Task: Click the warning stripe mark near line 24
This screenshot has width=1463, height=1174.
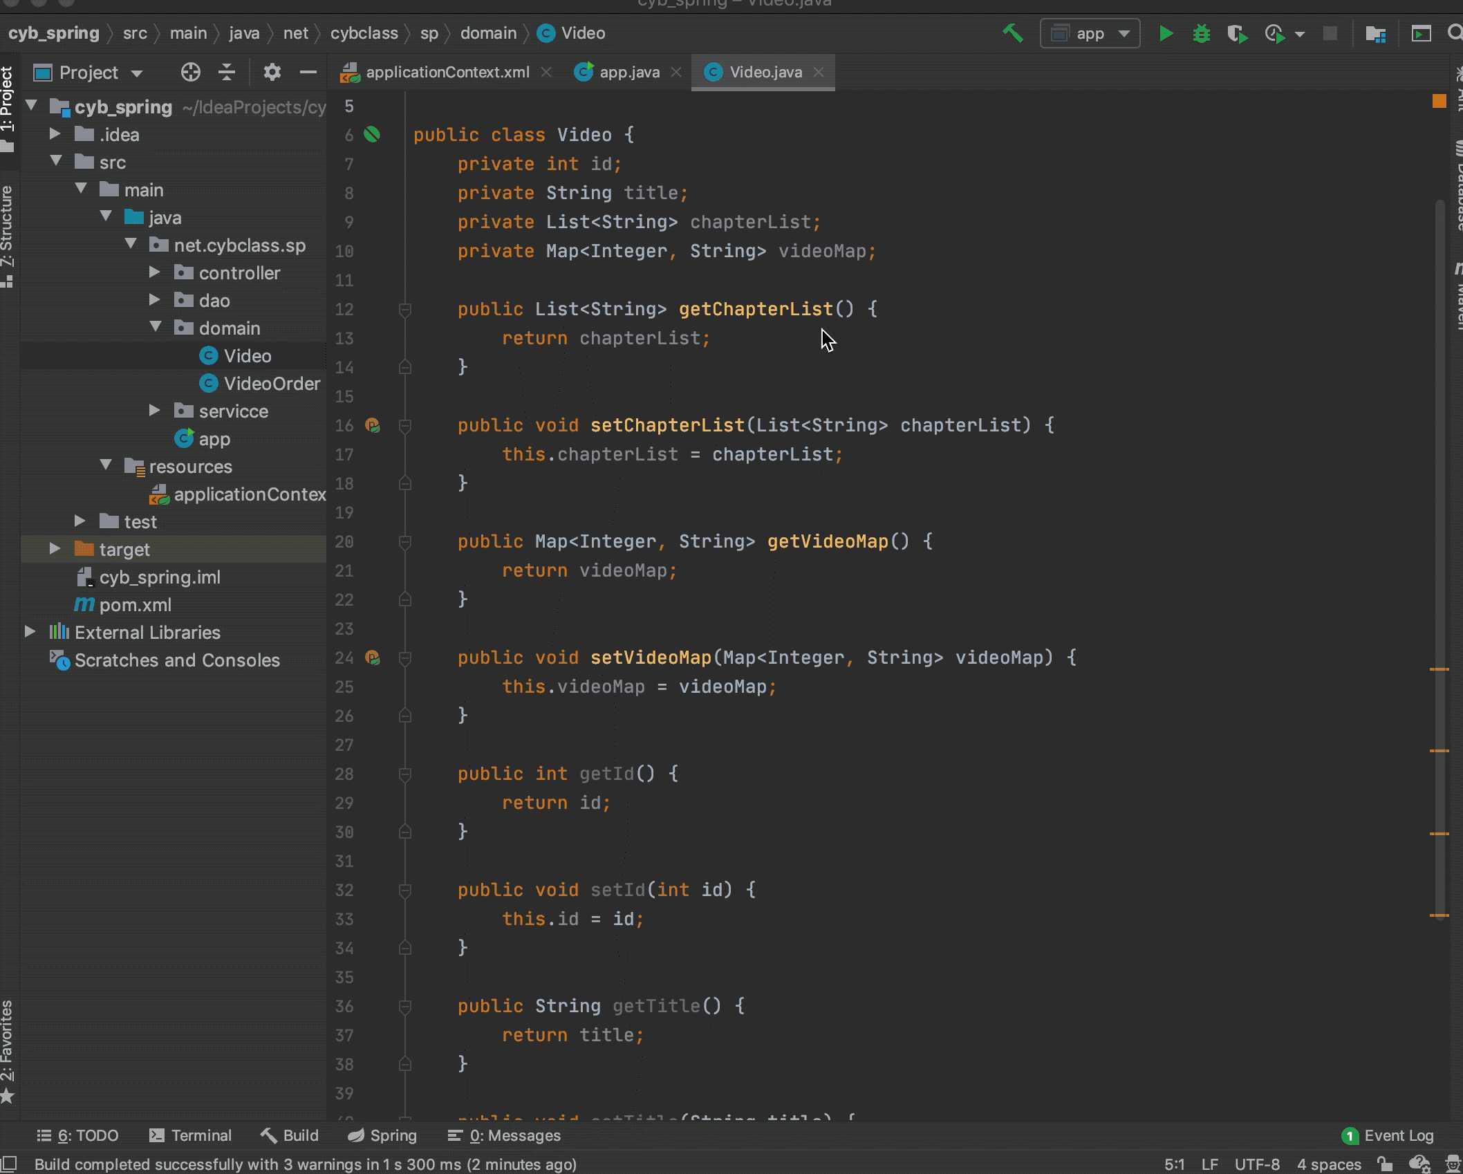Action: pos(1439,669)
